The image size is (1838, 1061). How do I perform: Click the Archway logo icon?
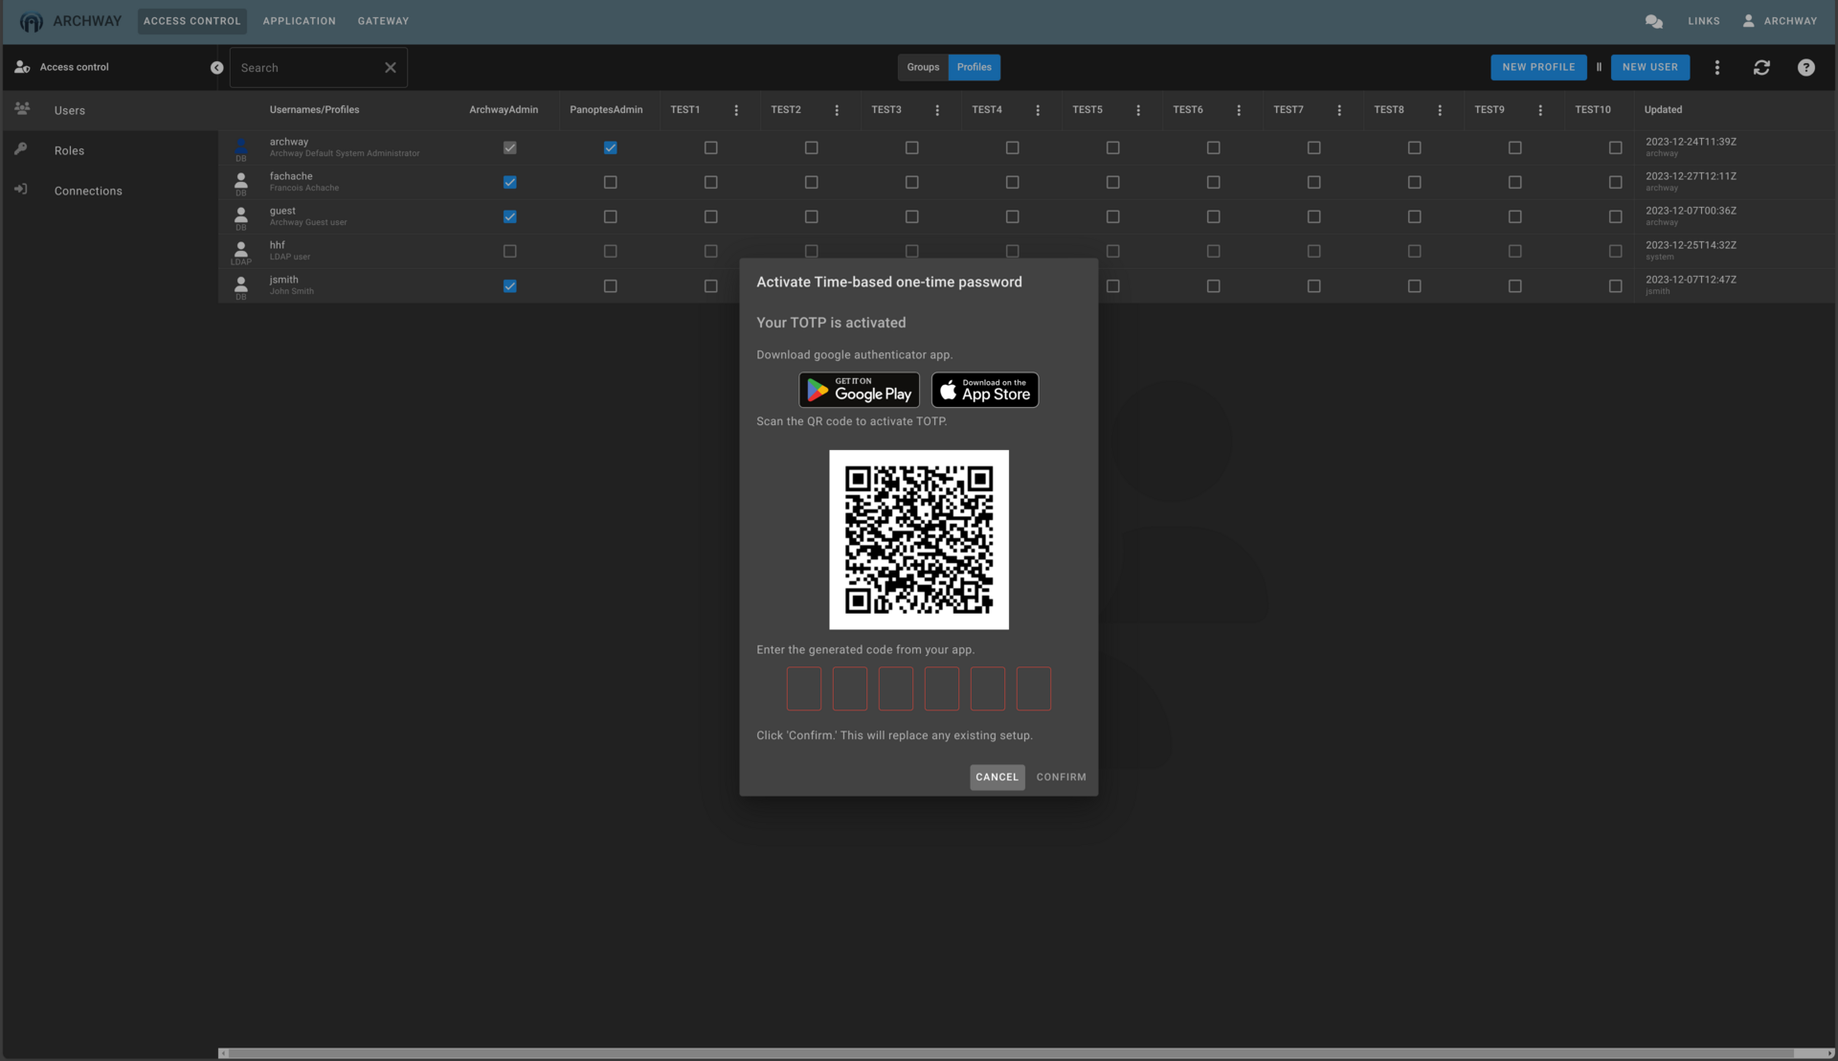(x=31, y=21)
